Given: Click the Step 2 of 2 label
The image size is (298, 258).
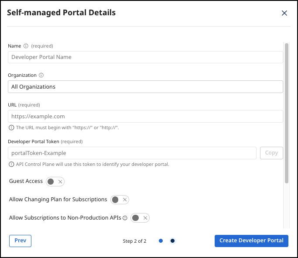Looking at the screenshot, I should (134, 241).
